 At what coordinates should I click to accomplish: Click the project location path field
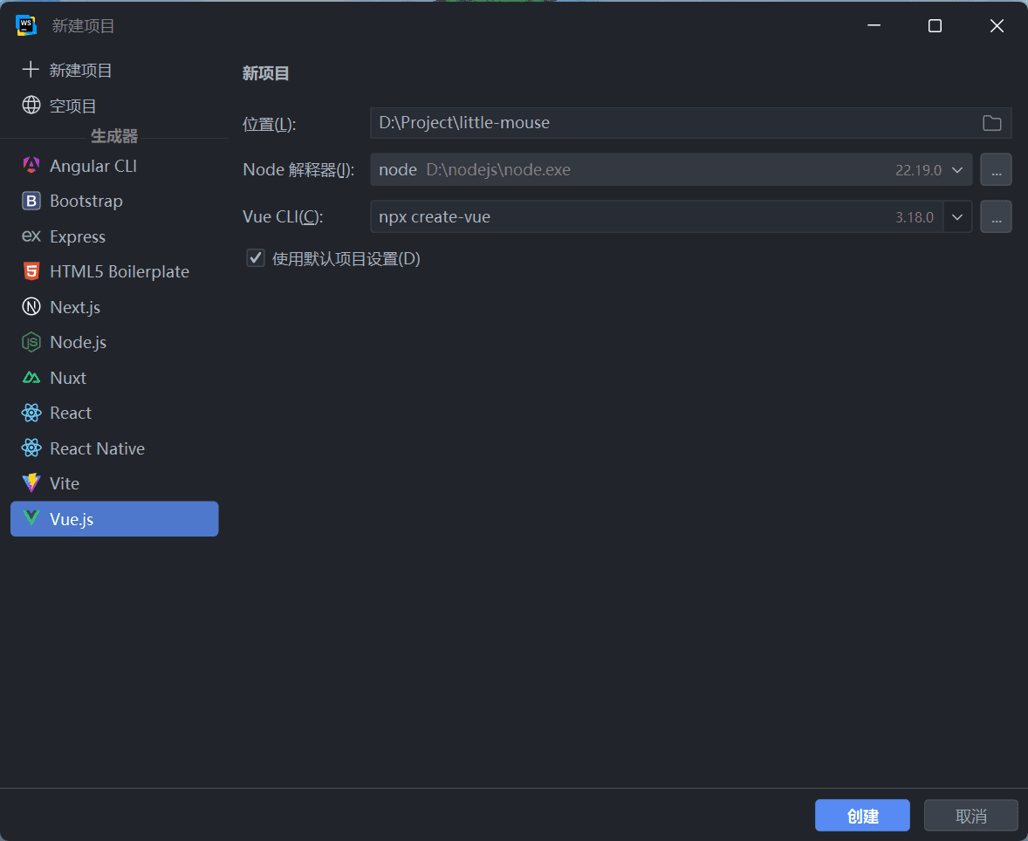click(x=672, y=123)
